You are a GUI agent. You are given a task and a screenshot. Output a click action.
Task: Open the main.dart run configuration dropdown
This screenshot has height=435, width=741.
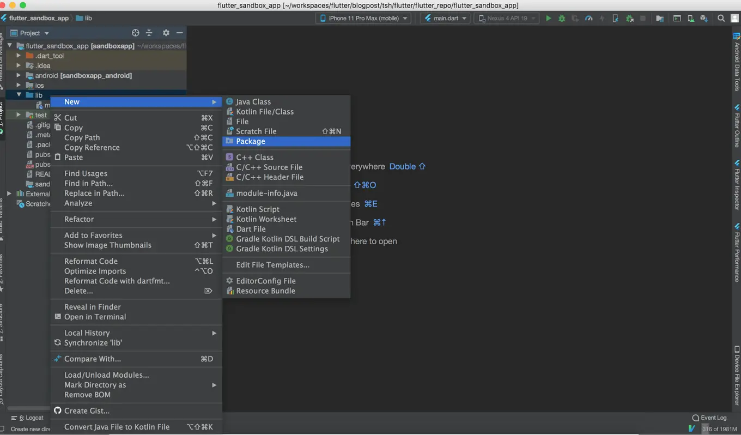tap(445, 18)
